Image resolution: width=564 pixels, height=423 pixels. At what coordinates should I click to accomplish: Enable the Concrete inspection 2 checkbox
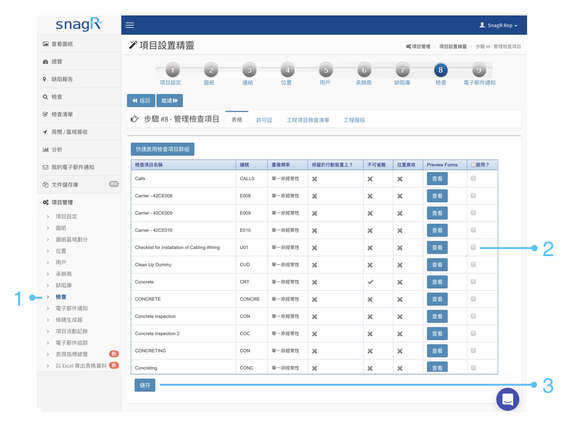point(473,333)
